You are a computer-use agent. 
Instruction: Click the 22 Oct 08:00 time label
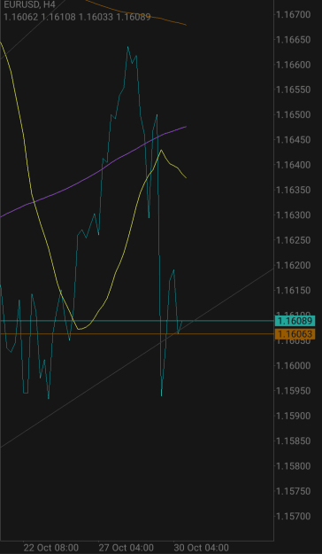pyautogui.click(x=51, y=548)
